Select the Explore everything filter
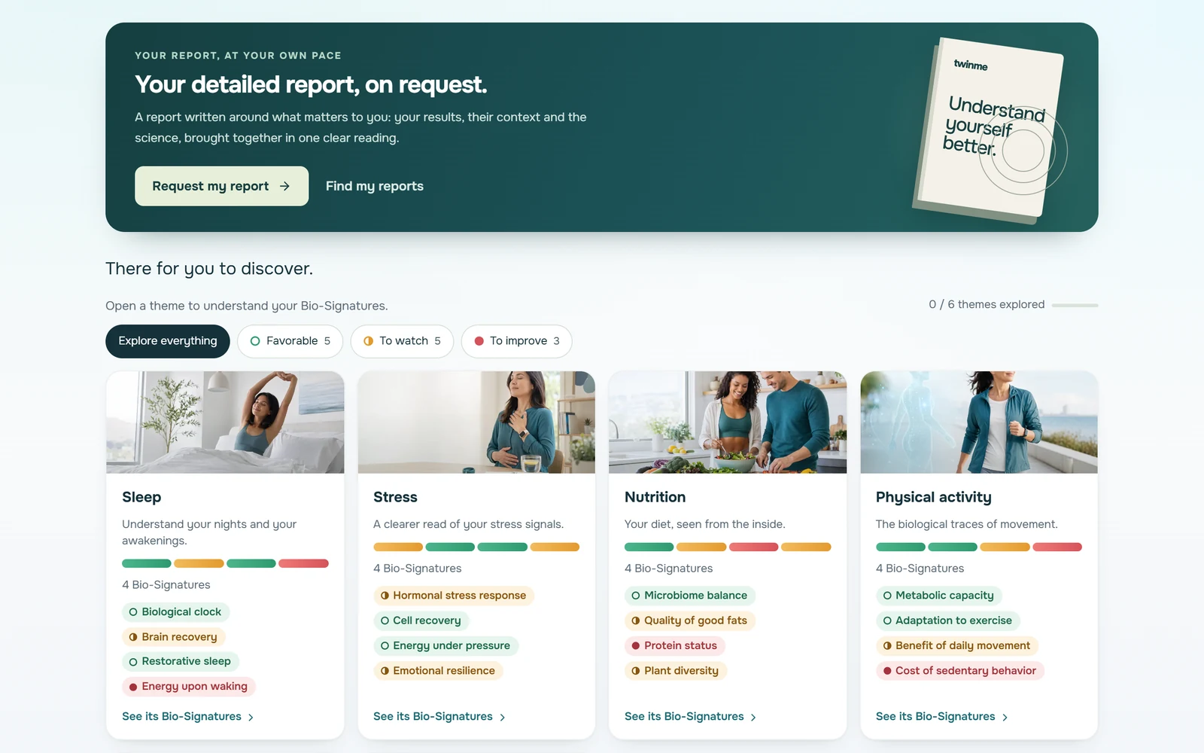 coord(168,341)
